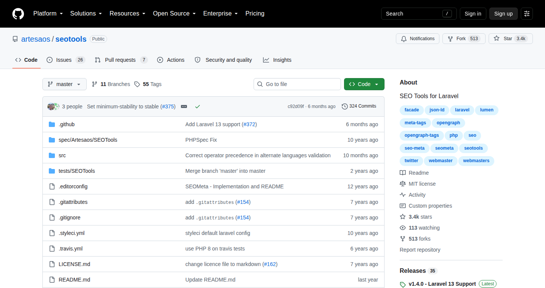Expand the Platform menu
The height and width of the screenshot is (288, 545).
click(48, 14)
